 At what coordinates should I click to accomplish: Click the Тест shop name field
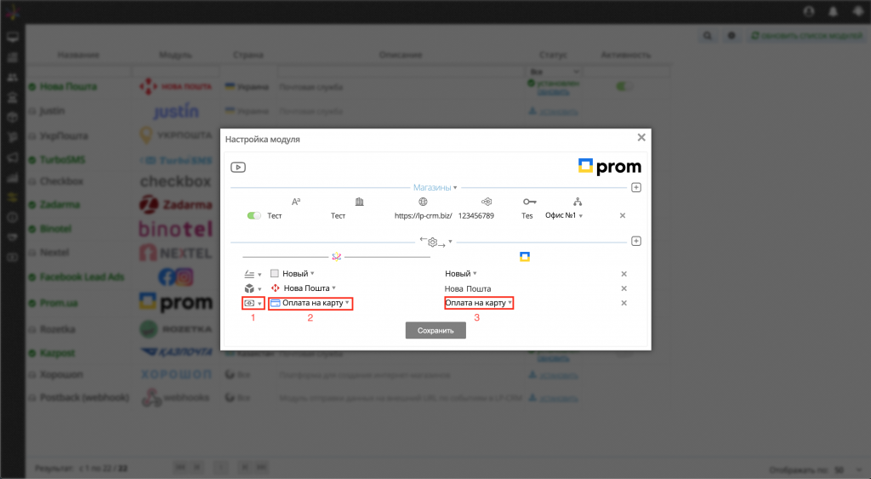275,215
